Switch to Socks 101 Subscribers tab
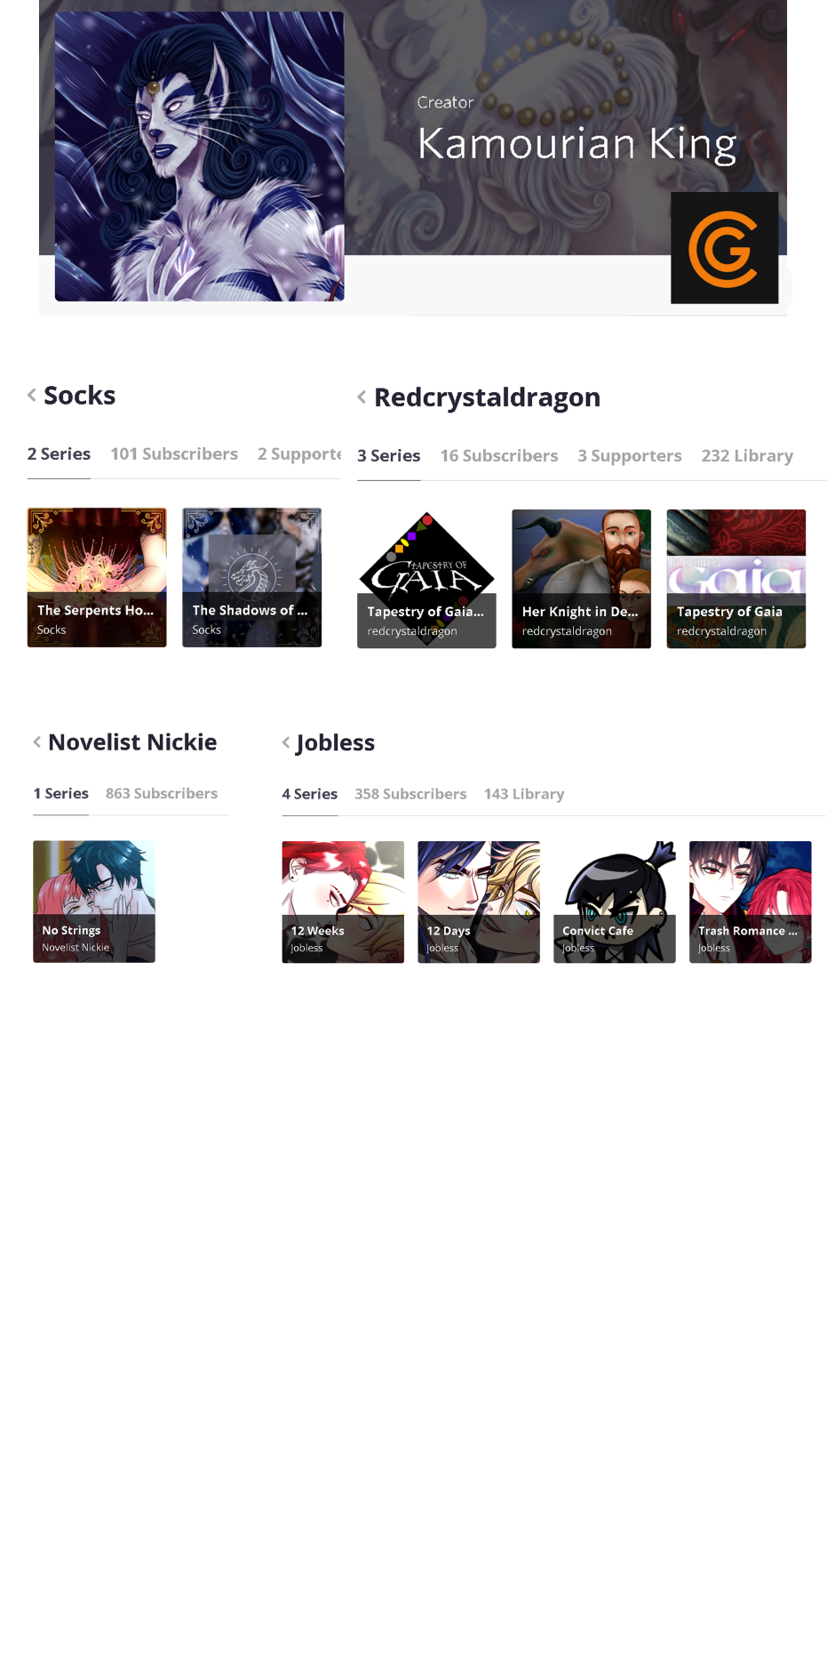 point(174,454)
